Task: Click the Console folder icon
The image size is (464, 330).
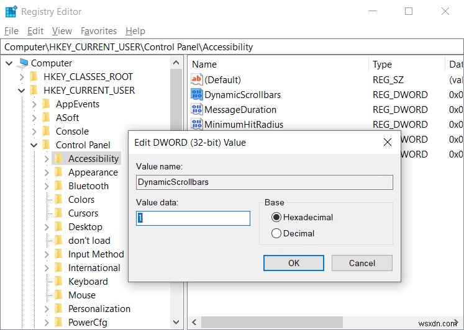Action: [46, 131]
